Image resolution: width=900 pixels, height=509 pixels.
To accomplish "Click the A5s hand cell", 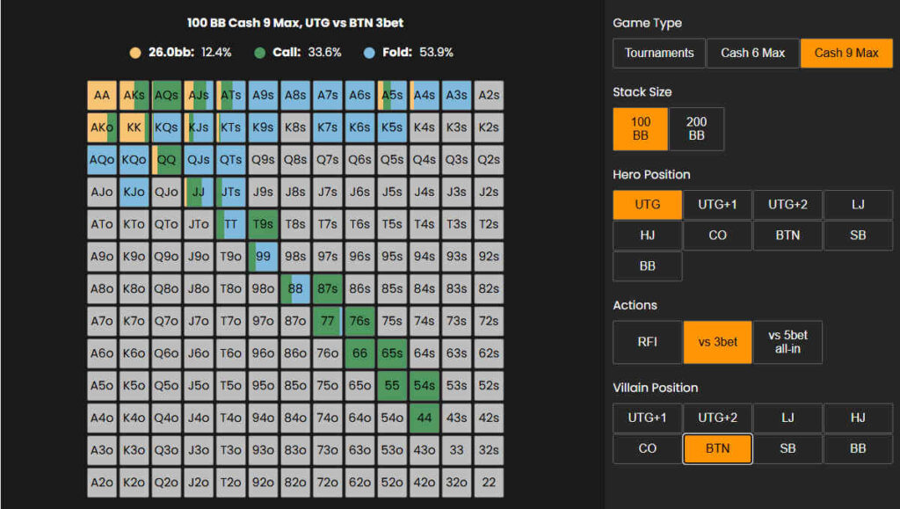I will pos(392,95).
